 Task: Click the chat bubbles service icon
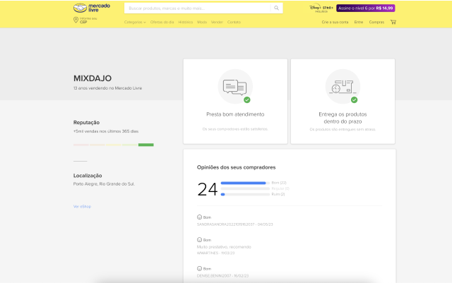pyautogui.click(x=235, y=87)
